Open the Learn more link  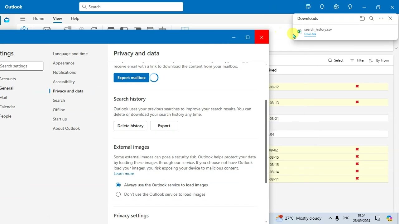point(124,174)
